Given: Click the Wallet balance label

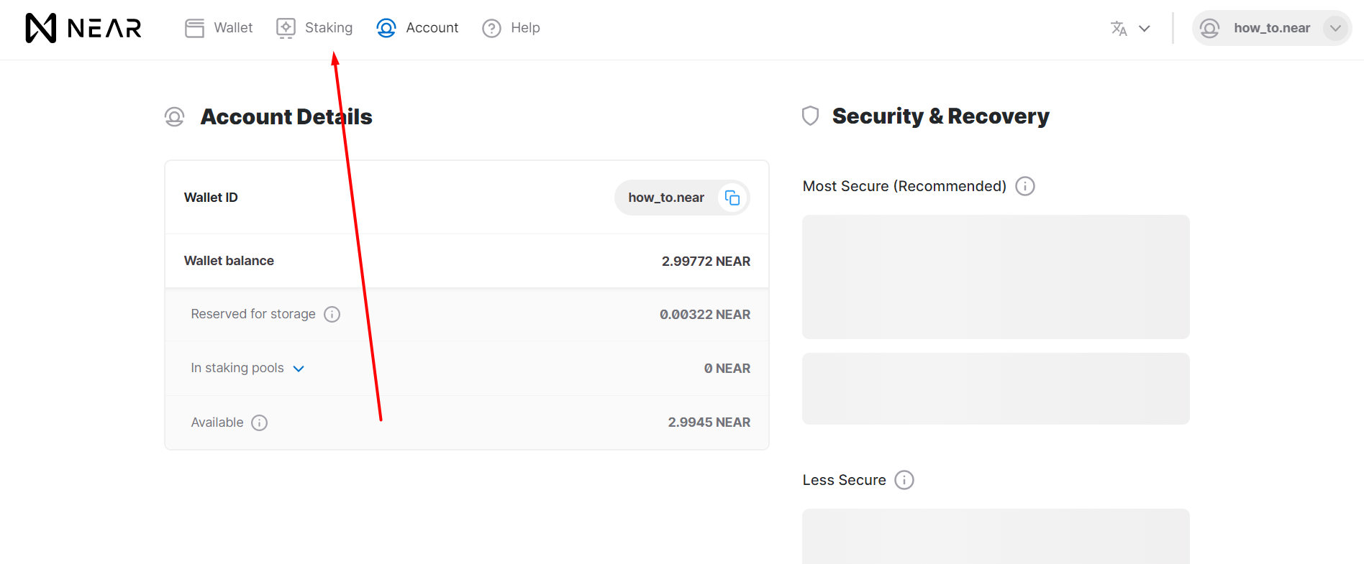Looking at the screenshot, I should (229, 261).
